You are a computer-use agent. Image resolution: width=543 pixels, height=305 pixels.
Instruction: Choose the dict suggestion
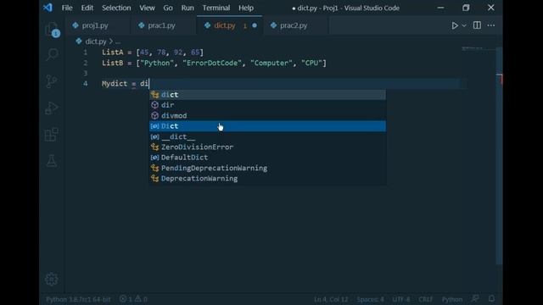pyautogui.click(x=267, y=95)
